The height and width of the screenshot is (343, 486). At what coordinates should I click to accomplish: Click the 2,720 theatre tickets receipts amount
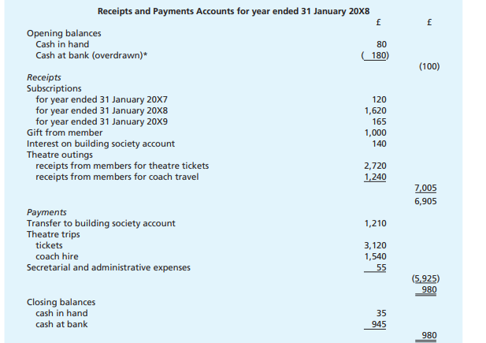click(x=376, y=166)
